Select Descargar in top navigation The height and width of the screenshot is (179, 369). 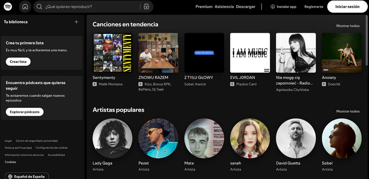coord(245,7)
